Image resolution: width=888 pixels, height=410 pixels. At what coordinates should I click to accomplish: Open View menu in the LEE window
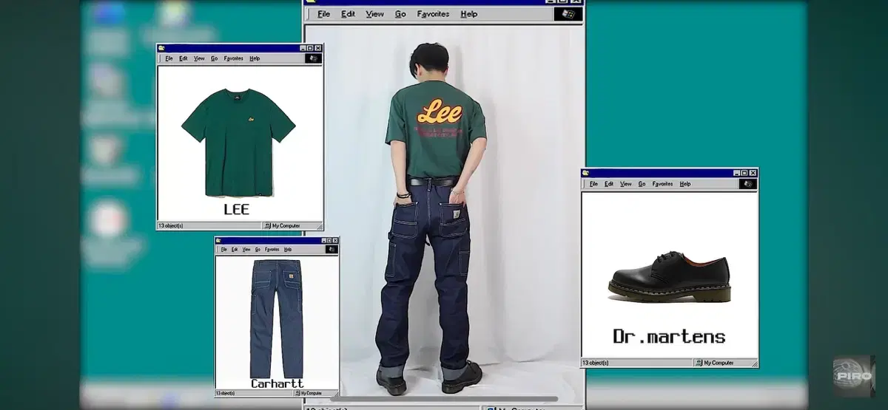pyautogui.click(x=199, y=58)
